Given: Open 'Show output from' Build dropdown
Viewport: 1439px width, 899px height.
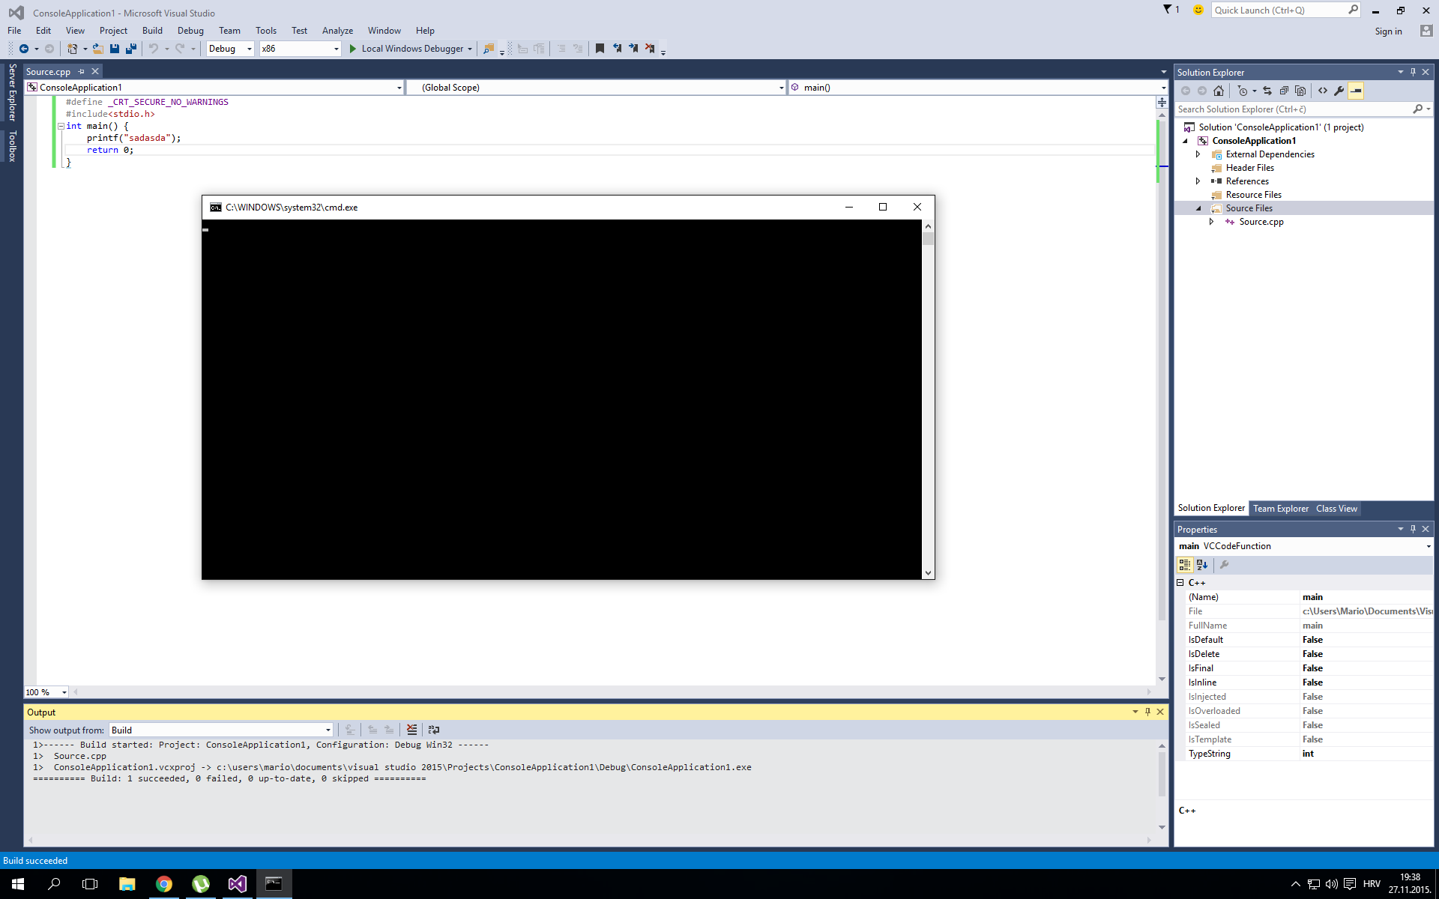Looking at the screenshot, I should point(221,730).
